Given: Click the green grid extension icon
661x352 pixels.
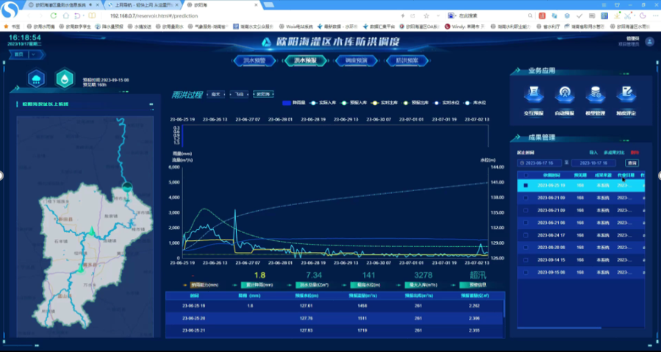Looking at the screenshot, I should [604, 15].
